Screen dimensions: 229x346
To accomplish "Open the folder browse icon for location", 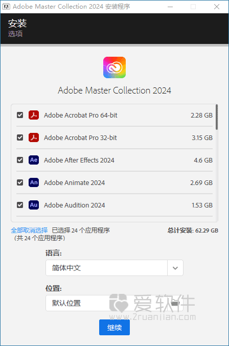I will click(175, 303).
